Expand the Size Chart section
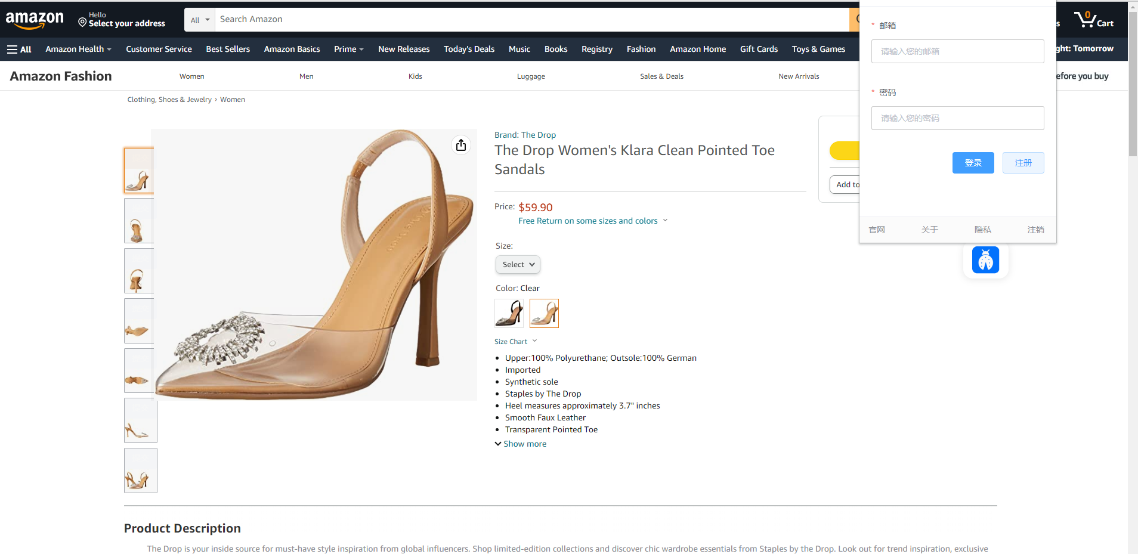 (x=515, y=342)
